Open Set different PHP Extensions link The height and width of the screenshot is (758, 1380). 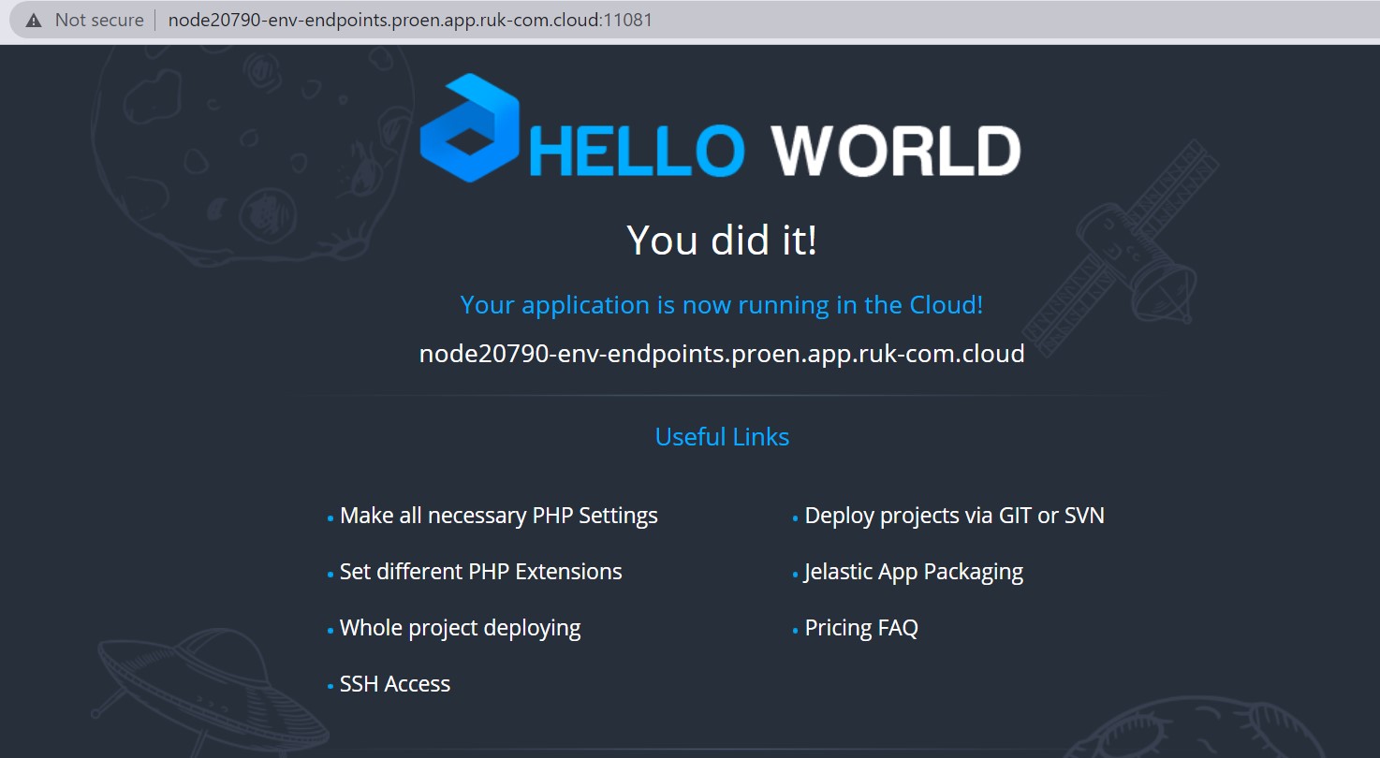pyautogui.click(x=481, y=572)
